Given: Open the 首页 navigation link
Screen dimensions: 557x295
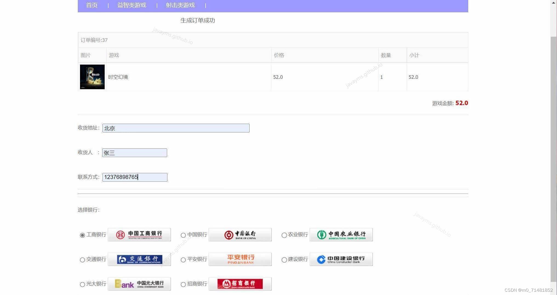Looking at the screenshot, I should (92, 5).
